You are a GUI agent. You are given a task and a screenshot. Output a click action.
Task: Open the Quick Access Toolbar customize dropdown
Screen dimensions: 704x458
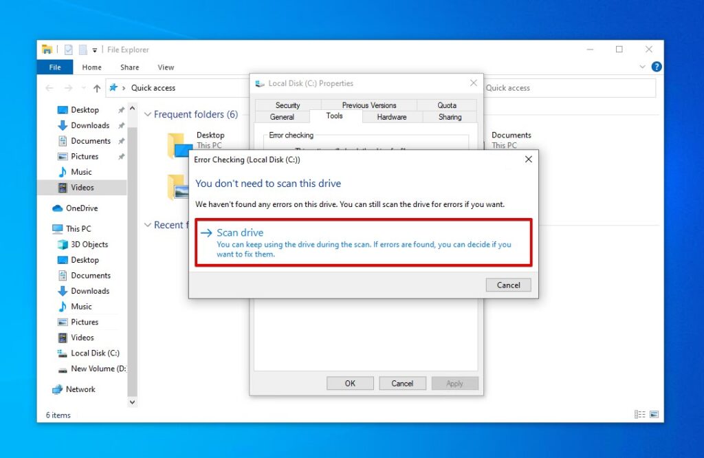click(x=94, y=50)
